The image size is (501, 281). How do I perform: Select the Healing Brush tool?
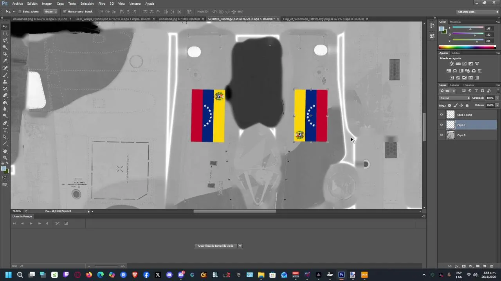tap(5, 68)
